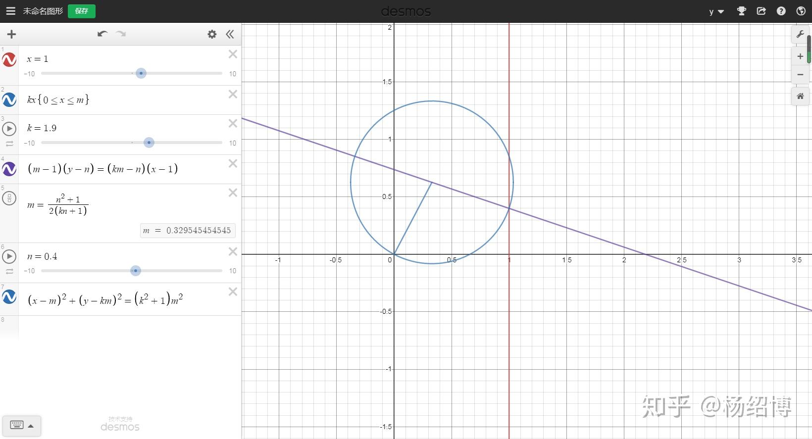Collapse the expression list panel
This screenshot has width=812, height=439.
click(x=230, y=34)
